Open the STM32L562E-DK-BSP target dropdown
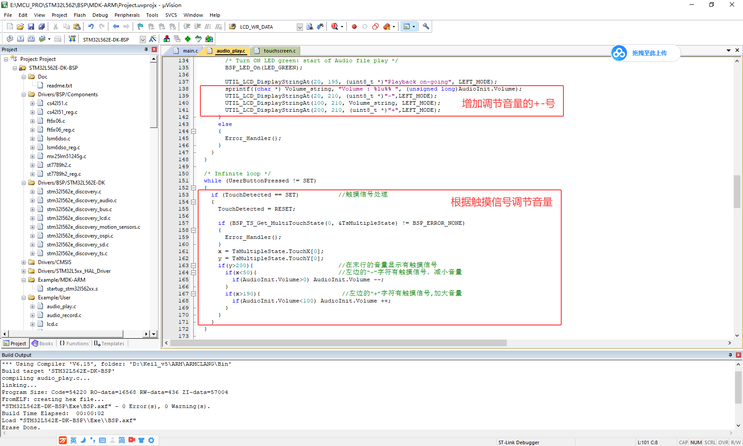Screen dimensions: 743x446 tap(143, 39)
